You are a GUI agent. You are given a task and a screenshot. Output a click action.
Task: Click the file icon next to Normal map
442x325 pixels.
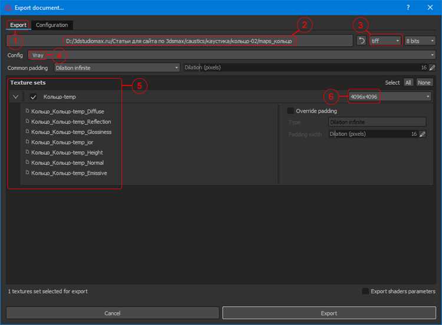click(27, 162)
